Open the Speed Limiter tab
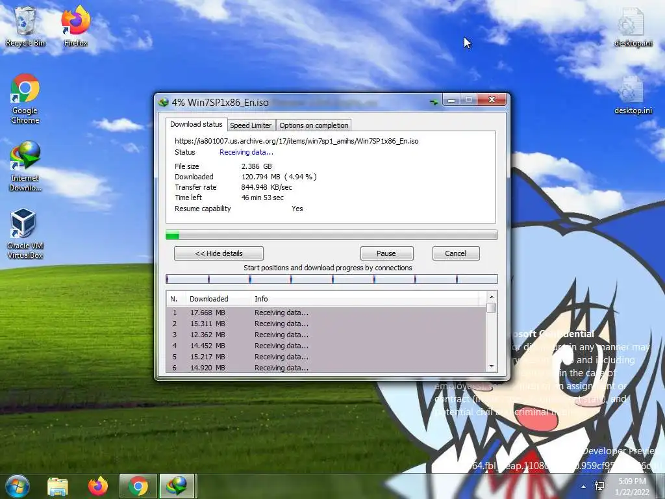The image size is (665, 499). pos(251,125)
